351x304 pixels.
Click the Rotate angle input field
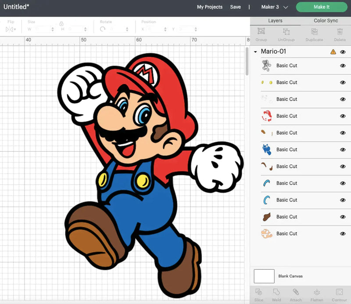(116, 29)
